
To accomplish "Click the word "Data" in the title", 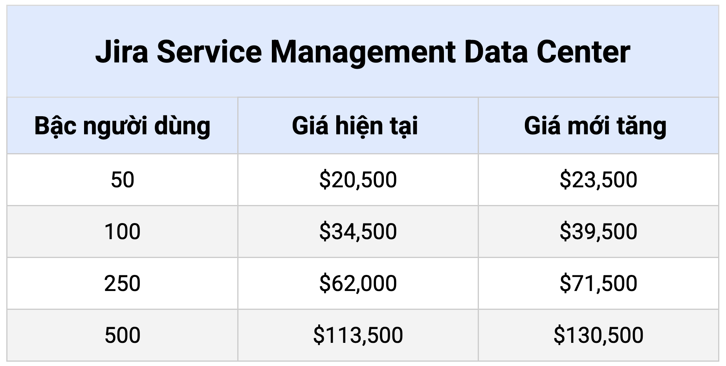I will (x=496, y=52).
